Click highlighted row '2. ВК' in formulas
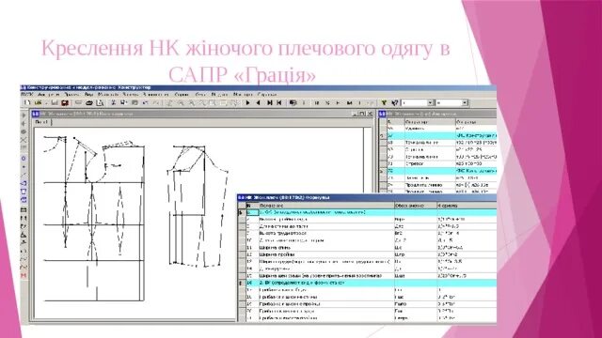 pyautogui.click(x=371, y=283)
